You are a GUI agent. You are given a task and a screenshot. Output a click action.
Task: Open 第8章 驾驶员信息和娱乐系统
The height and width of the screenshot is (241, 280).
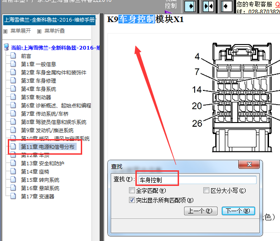(54, 122)
